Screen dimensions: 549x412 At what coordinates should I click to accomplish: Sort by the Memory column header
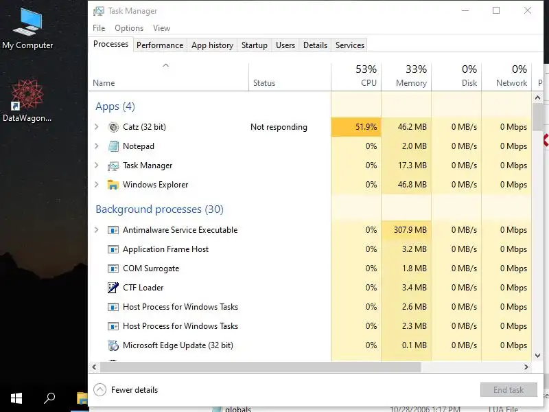(x=406, y=77)
